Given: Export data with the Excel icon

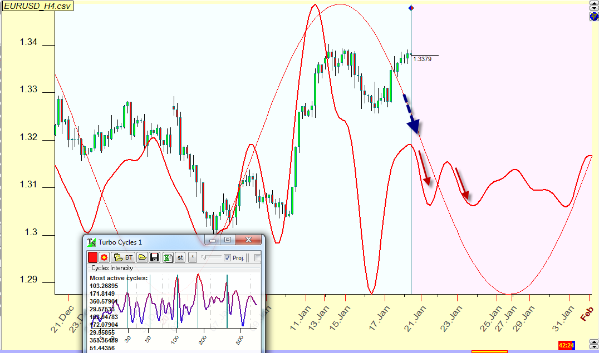Looking at the screenshot, I should [168, 257].
